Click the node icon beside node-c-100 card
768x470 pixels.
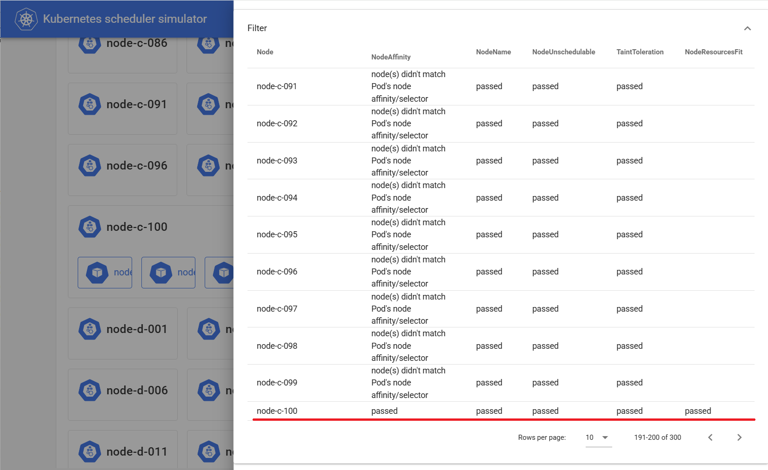click(x=90, y=227)
